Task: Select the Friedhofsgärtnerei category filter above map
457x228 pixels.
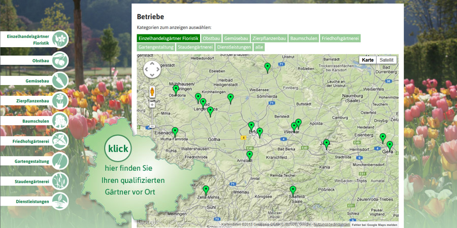Action: pyautogui.click(x=340, y=39)
